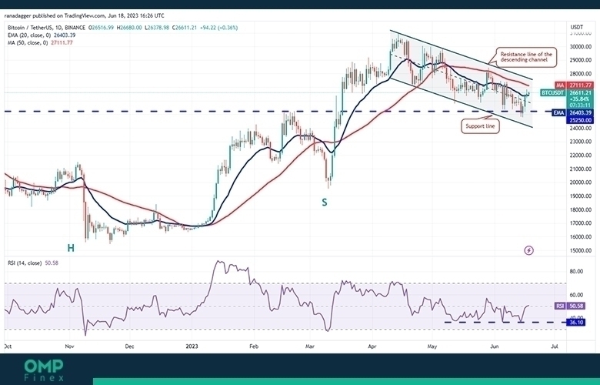The width and height of the screenshot is (600, 385).
Task: Click the 28000.00 price axis label
Action: tap(581, 74)
